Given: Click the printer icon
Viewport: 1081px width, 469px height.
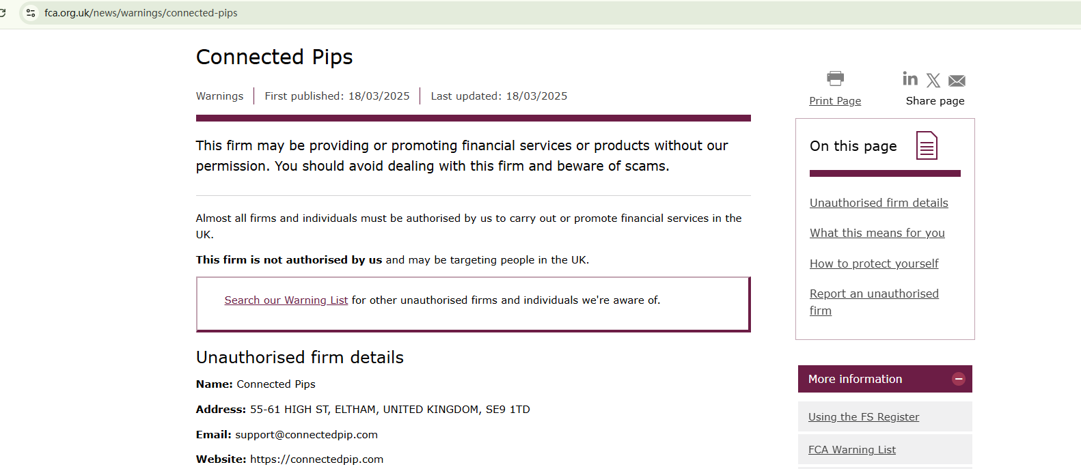Looking at the screenshot, I should [x=835, y=78].
